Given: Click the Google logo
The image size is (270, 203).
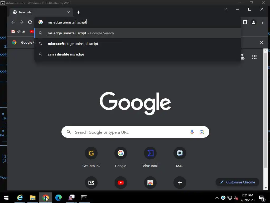Looking at the screenshot, I should [135, 103].
